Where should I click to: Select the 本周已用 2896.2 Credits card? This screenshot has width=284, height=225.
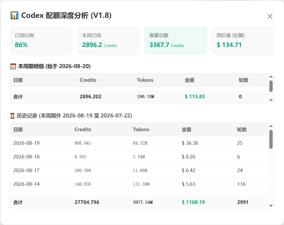109,40
